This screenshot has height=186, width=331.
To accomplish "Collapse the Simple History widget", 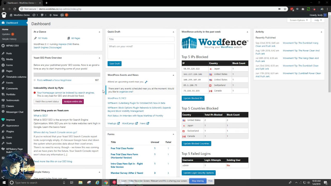I will [99, 172].
